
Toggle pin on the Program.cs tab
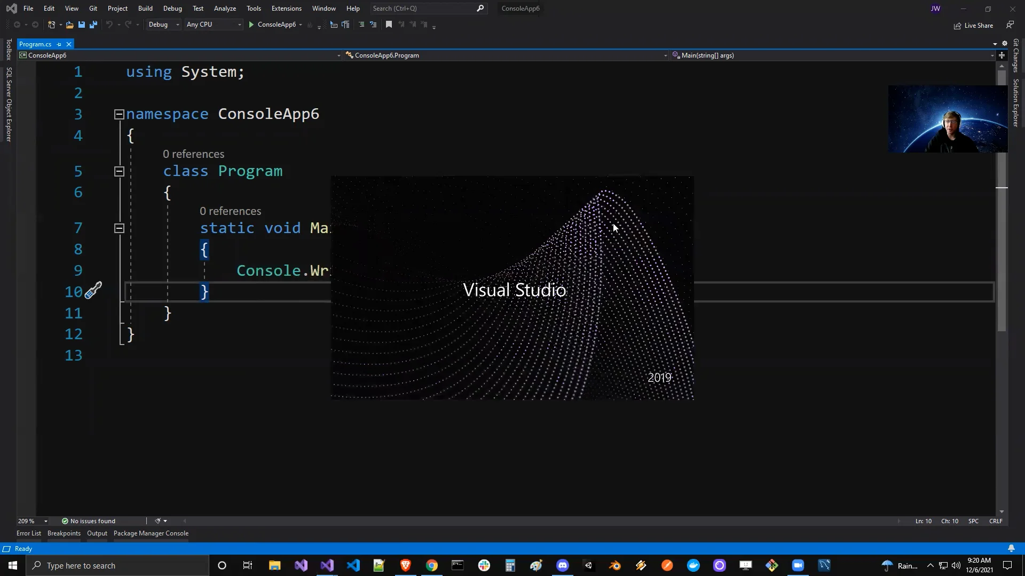pos(59,44)
